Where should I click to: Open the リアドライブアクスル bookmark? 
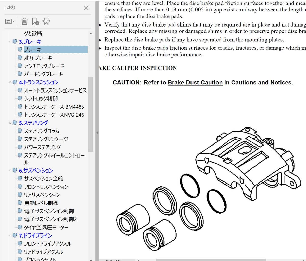point(43,252)
